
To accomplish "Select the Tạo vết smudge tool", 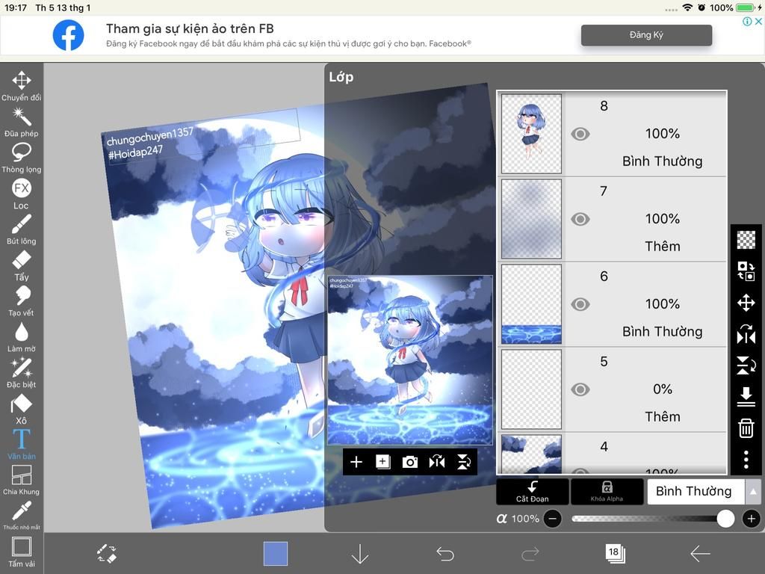I will pyautogui.click(x=22, y=301).
